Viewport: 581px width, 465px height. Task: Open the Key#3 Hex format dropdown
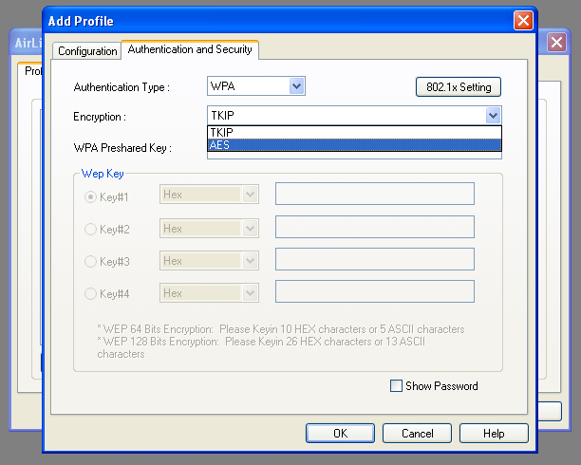tap(209, 261)
